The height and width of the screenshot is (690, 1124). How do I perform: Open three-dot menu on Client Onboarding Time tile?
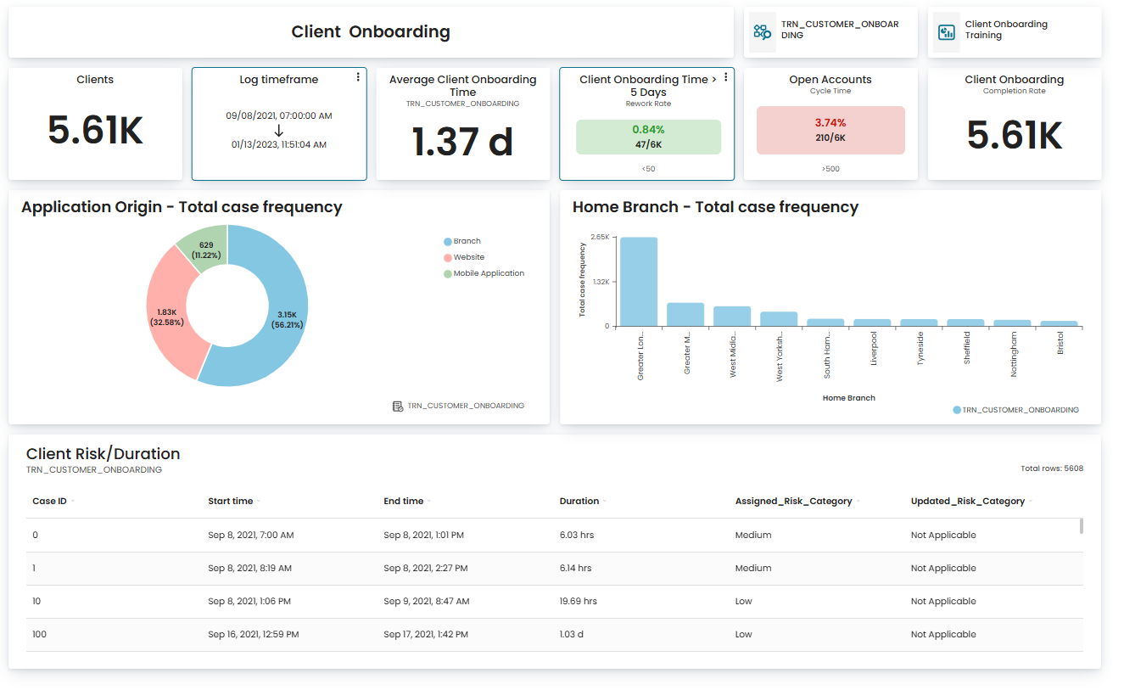(726, 77)
